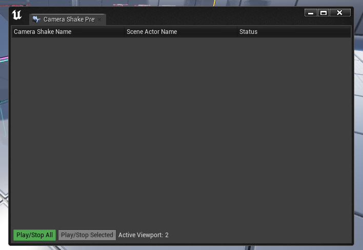Click divider between Shake Name and Actor Name
Screen dimensions: 363x250
click(124, 32)
